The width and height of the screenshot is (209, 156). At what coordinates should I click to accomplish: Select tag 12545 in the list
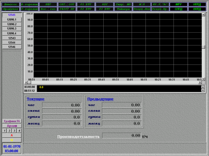[x=12, y=15]
